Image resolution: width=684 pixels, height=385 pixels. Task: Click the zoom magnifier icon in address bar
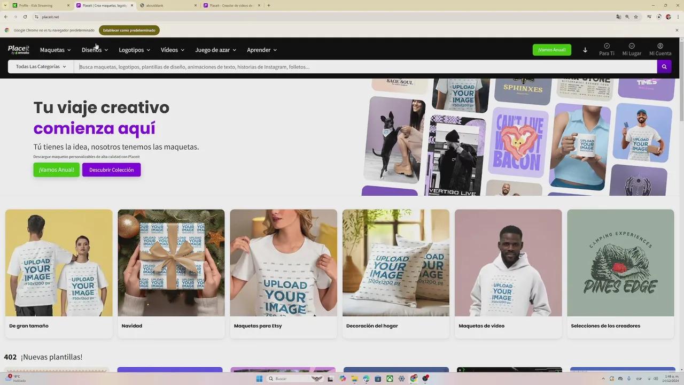(627, 17)
